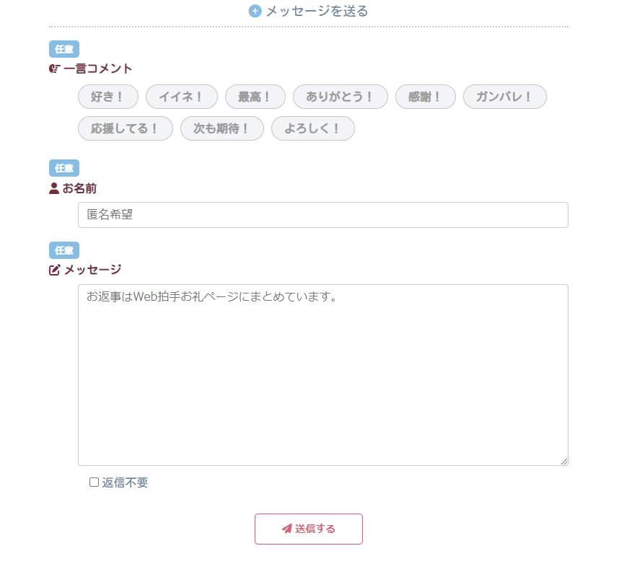Toggle the 返信不要 checkbox
Viewport: 619px width, 564px height.
94,483
